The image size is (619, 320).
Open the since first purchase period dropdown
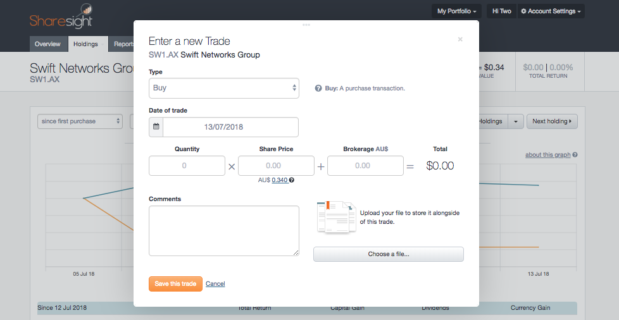pyautogui.click(x=80, y=121)
